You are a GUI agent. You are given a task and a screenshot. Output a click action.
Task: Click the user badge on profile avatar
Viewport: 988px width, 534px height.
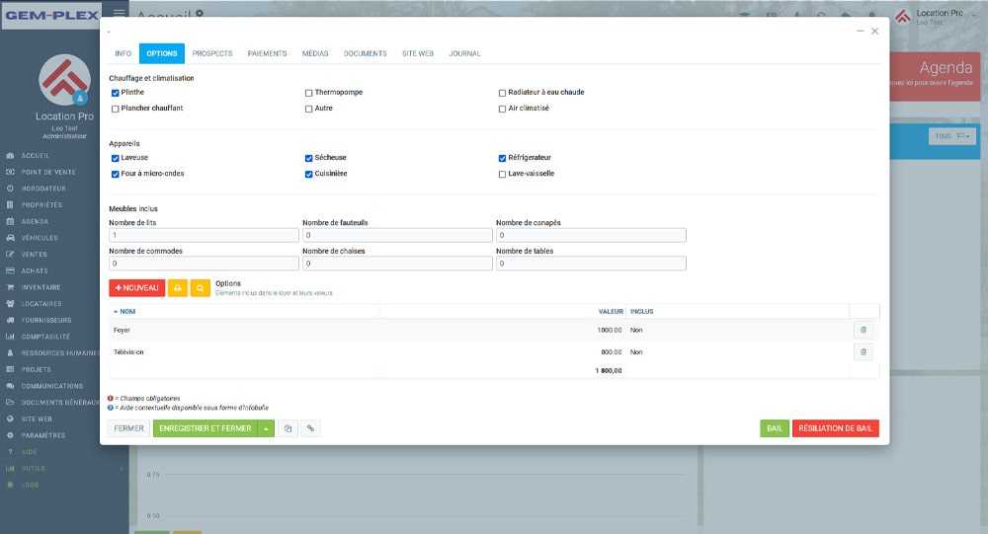pos(81,98)
